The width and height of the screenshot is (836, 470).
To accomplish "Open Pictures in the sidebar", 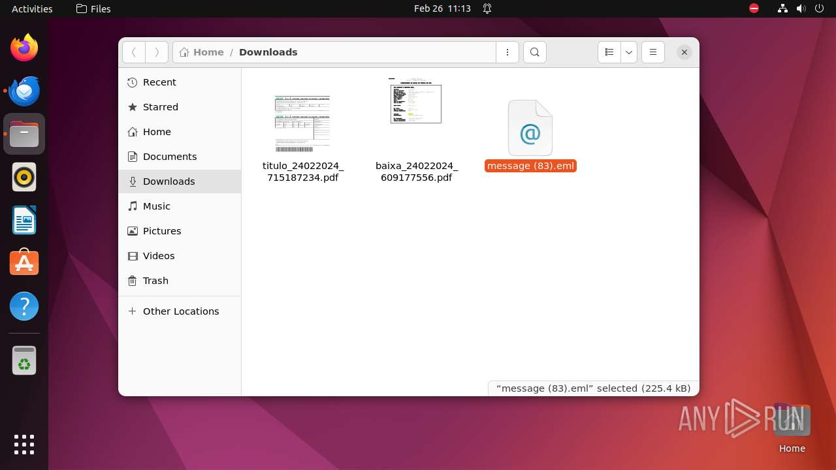I will coord(180,231).
